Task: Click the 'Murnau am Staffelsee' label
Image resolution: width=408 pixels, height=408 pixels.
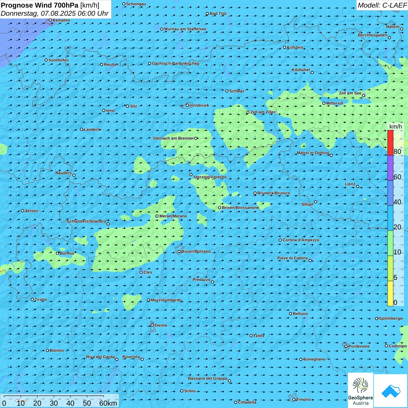Action: click(x=185, y=29)
